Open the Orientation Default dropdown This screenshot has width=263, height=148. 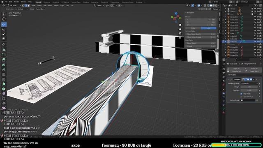(21, 9)
